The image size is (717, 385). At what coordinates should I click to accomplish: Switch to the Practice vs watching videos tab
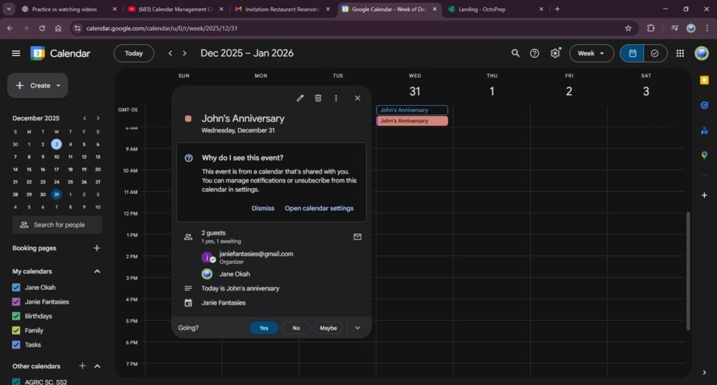pyautogui.click(x=67, y=9)
